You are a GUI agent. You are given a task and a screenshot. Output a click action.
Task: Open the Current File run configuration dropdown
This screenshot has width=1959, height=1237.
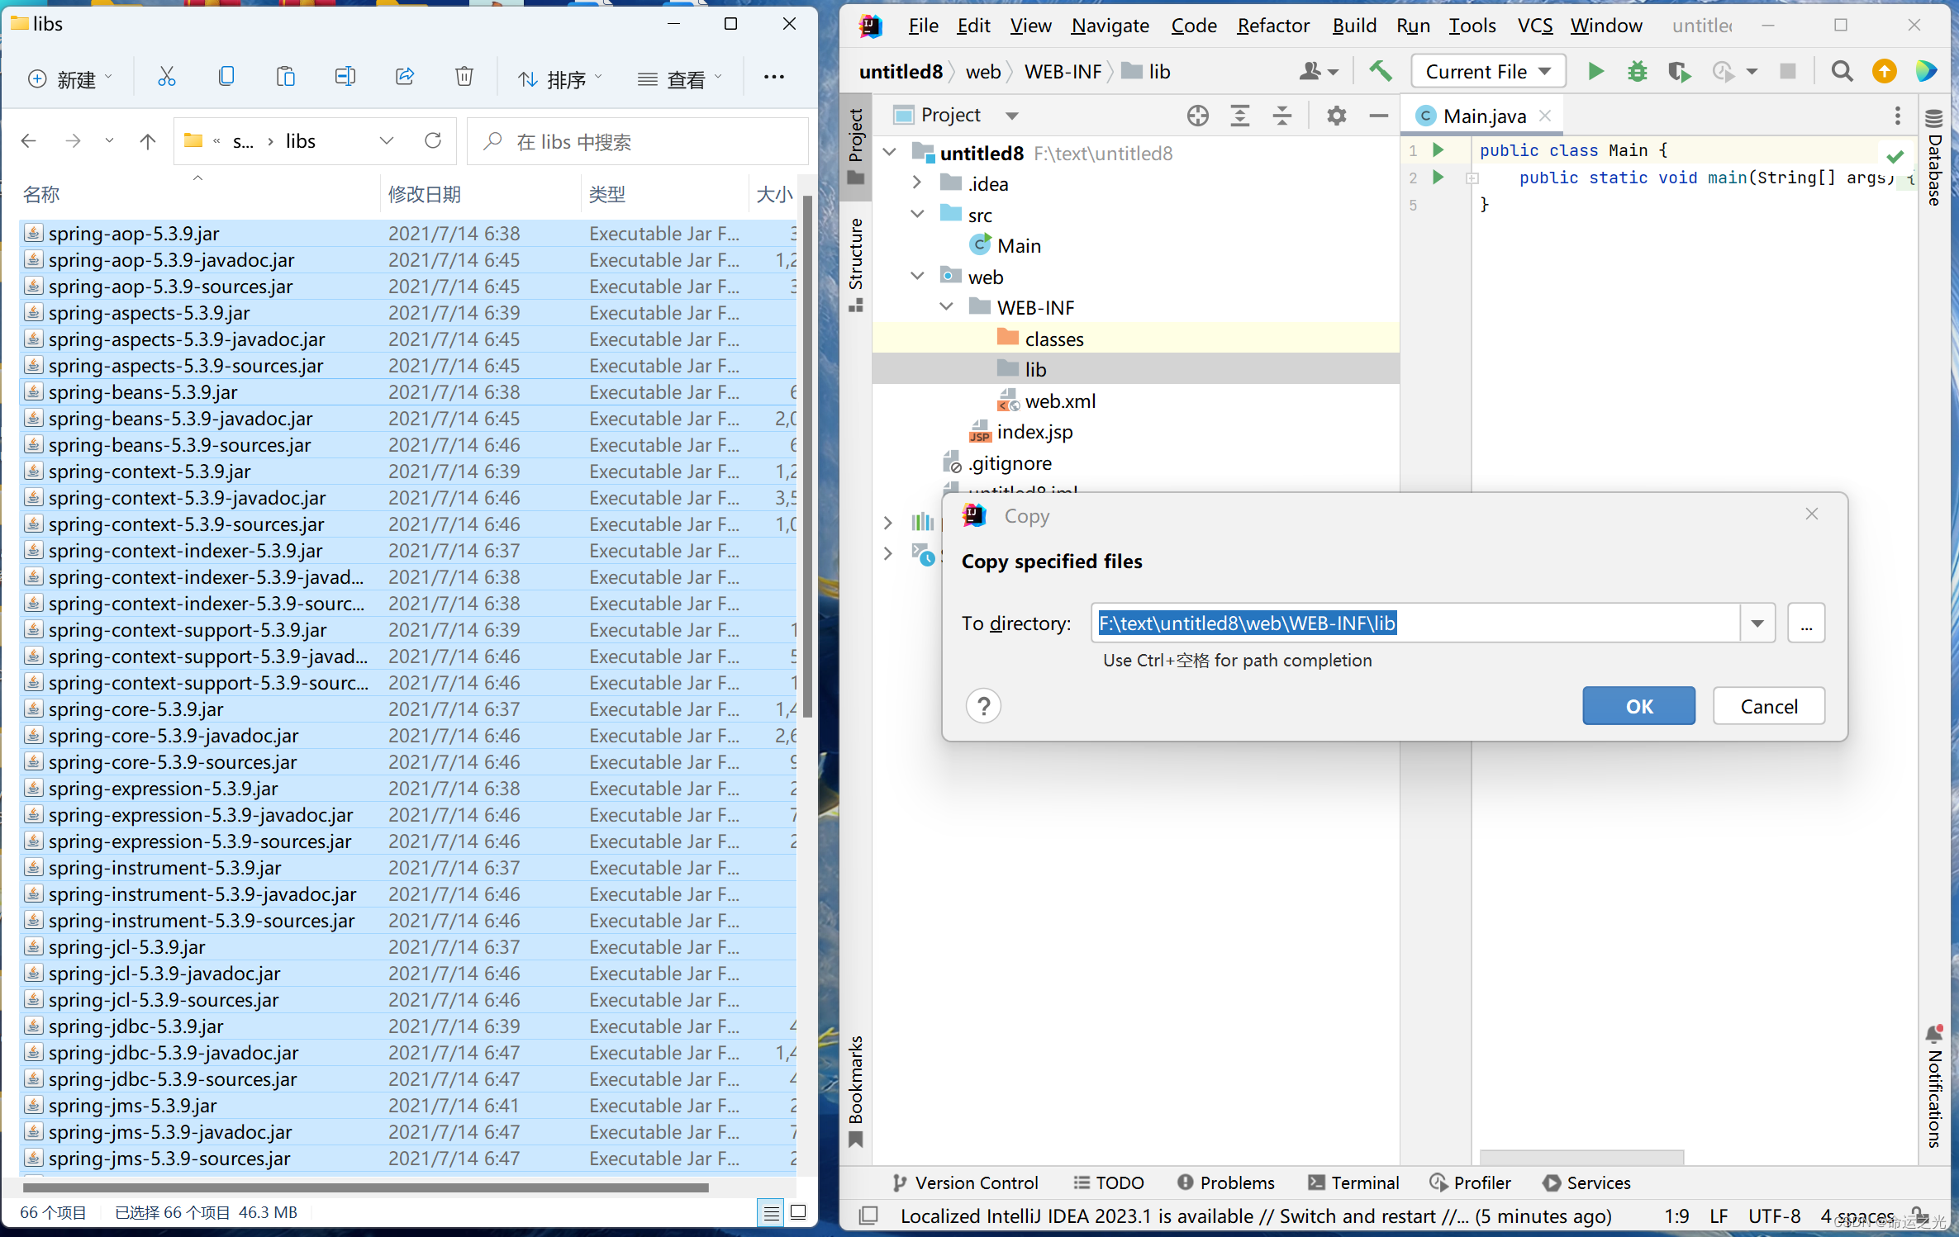(x=1488, y=72)
